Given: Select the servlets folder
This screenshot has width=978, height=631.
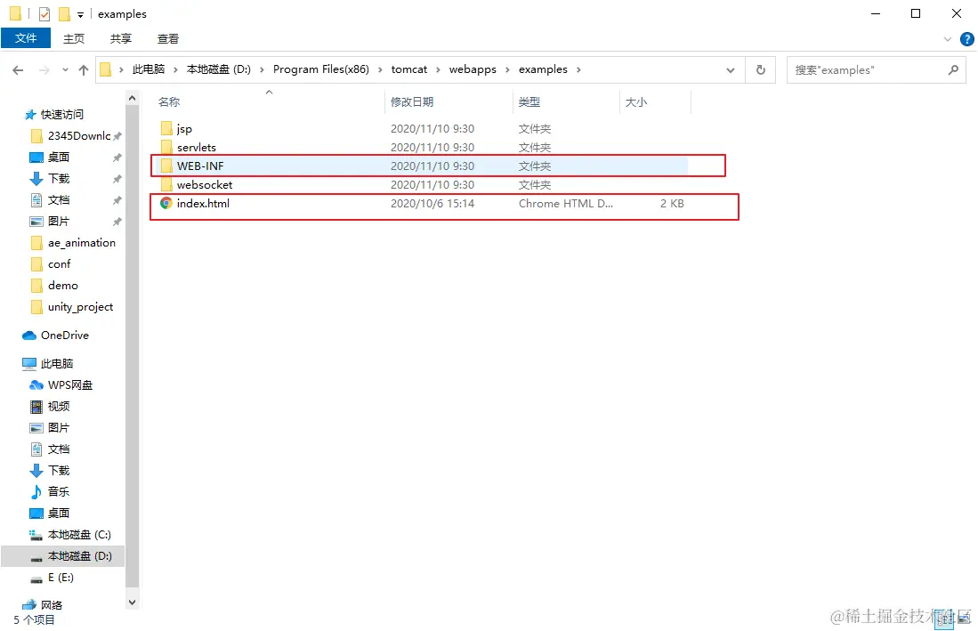Looking at the screenshot, I should click(196, 147).
